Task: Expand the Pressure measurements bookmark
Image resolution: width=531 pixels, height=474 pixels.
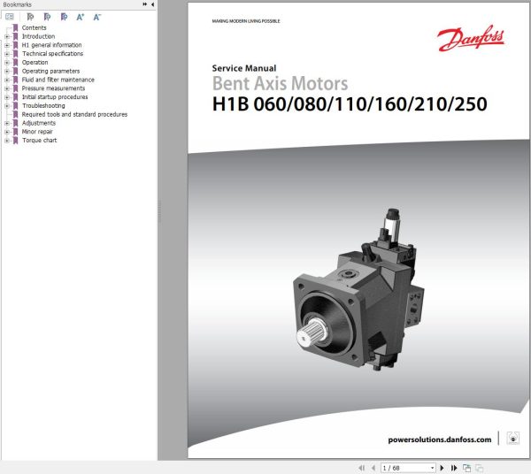Action: [7, 88]
